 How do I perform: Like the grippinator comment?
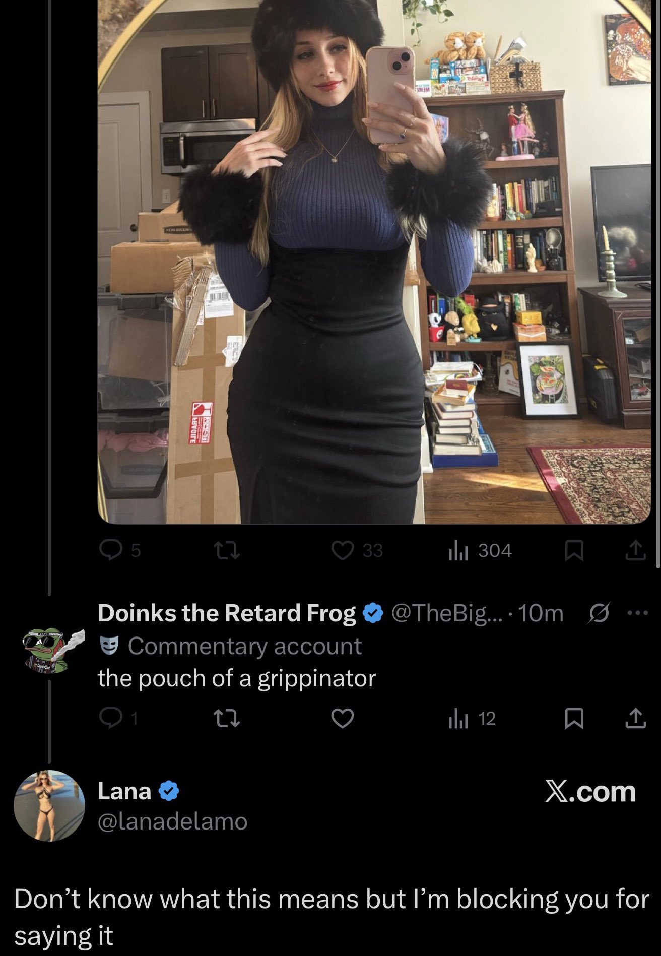tap(343, 718)
